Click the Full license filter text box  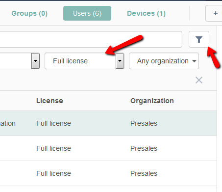tap(80, 61)
